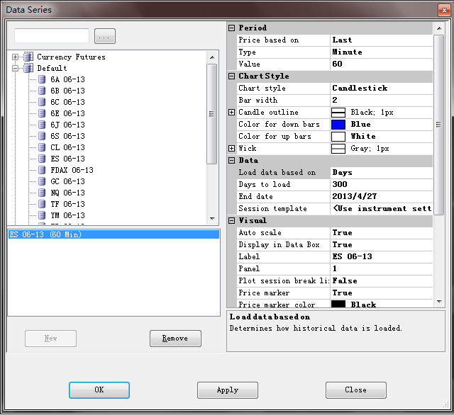
Task: Select CL 06-13 in the instrument tree
Action: 67,147
